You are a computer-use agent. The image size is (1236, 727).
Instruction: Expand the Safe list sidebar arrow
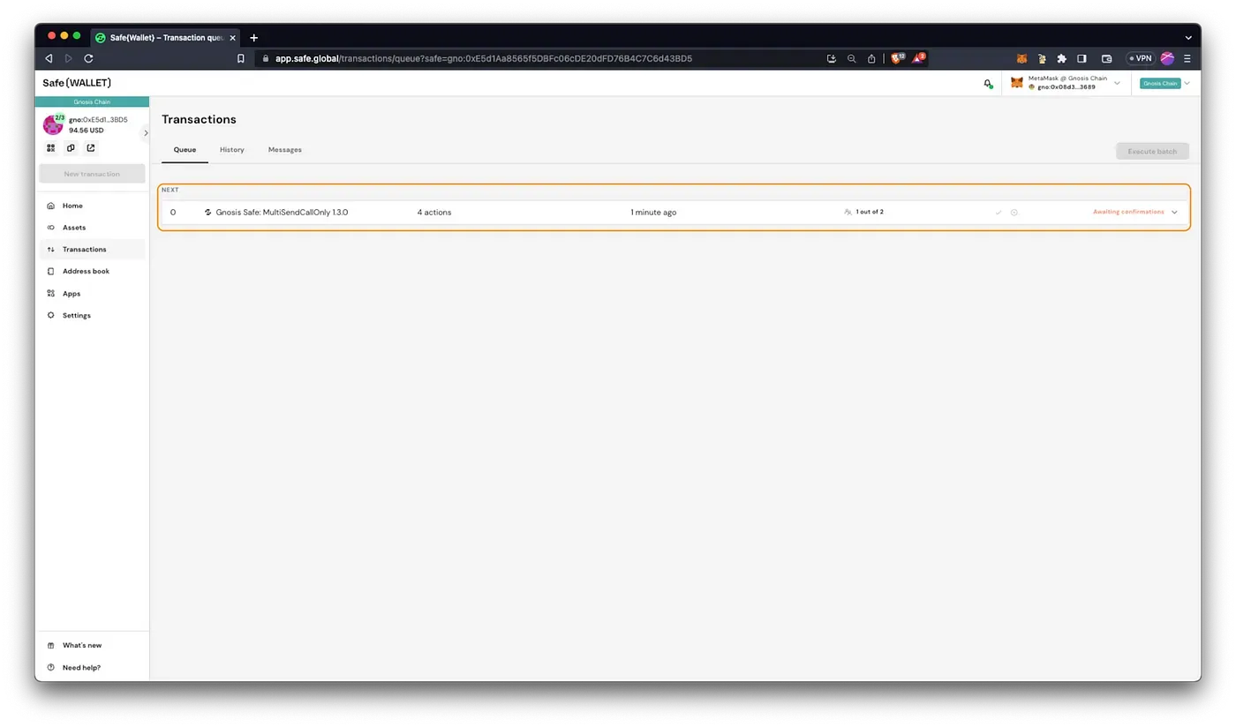(146, 132)
